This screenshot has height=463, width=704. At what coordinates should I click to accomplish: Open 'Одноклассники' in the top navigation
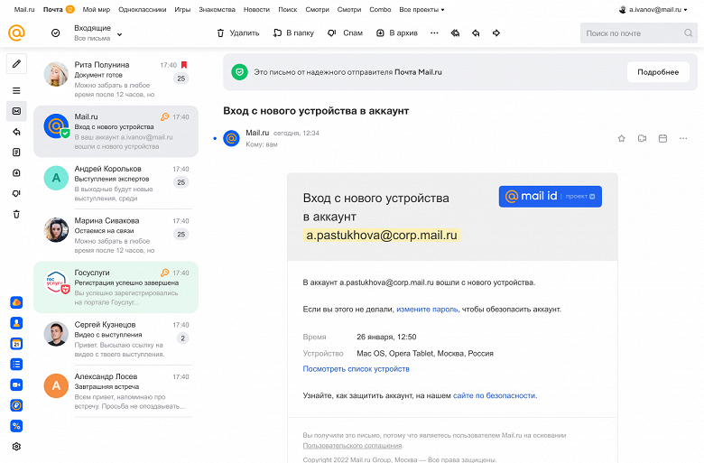point(143,9)
